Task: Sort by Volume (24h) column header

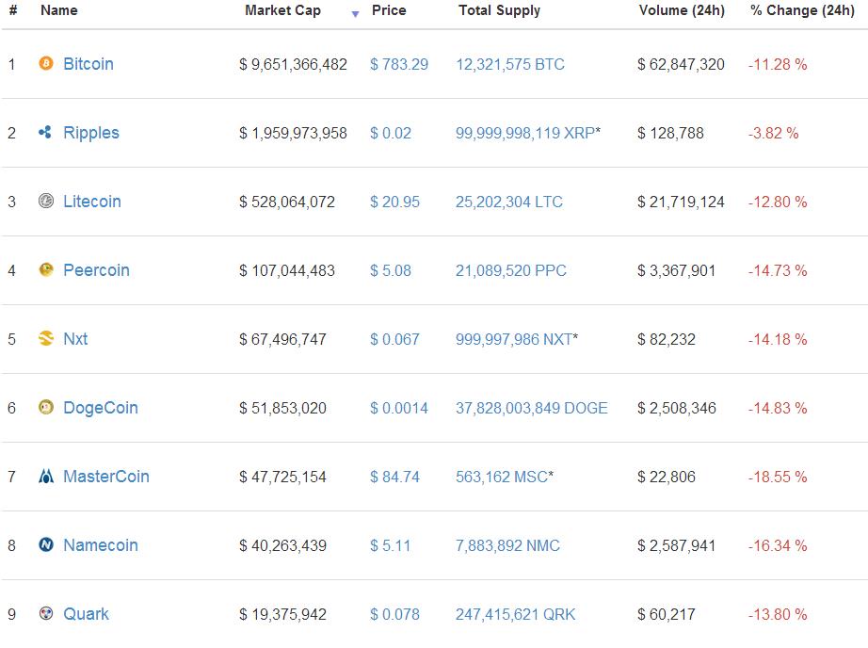Action: point(682,10)
